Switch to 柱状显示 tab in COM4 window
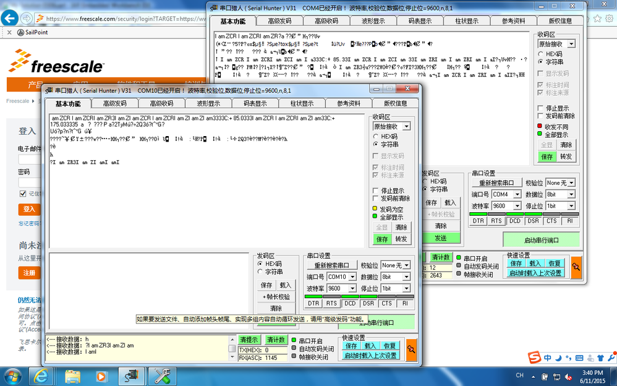Image resolution: width=617 pixels, height=386 pixels. (x=467, y=21)
